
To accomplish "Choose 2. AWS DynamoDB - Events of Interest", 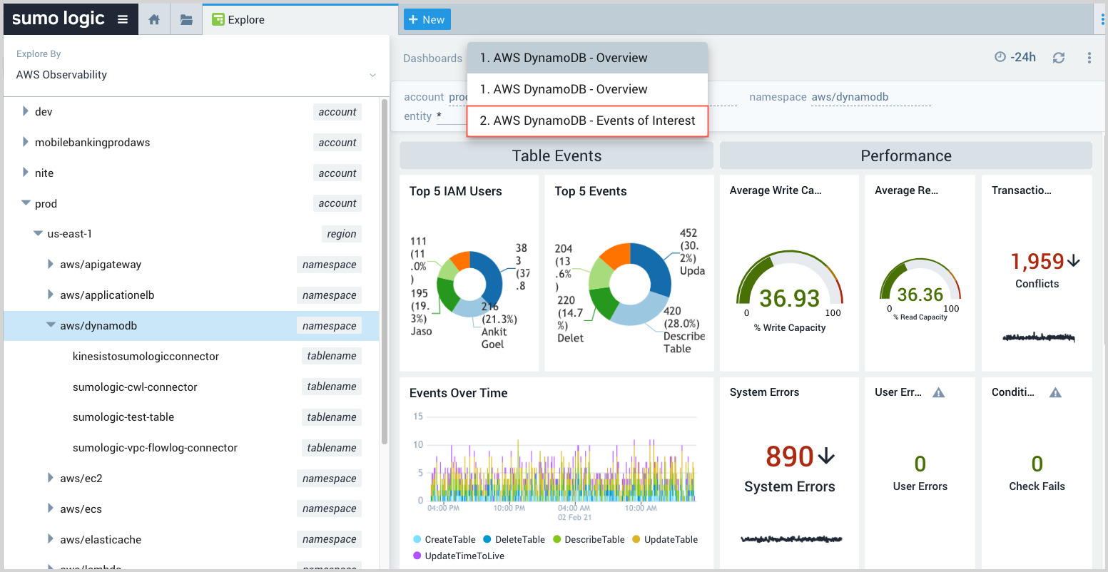I will click(x=587, y=121).
